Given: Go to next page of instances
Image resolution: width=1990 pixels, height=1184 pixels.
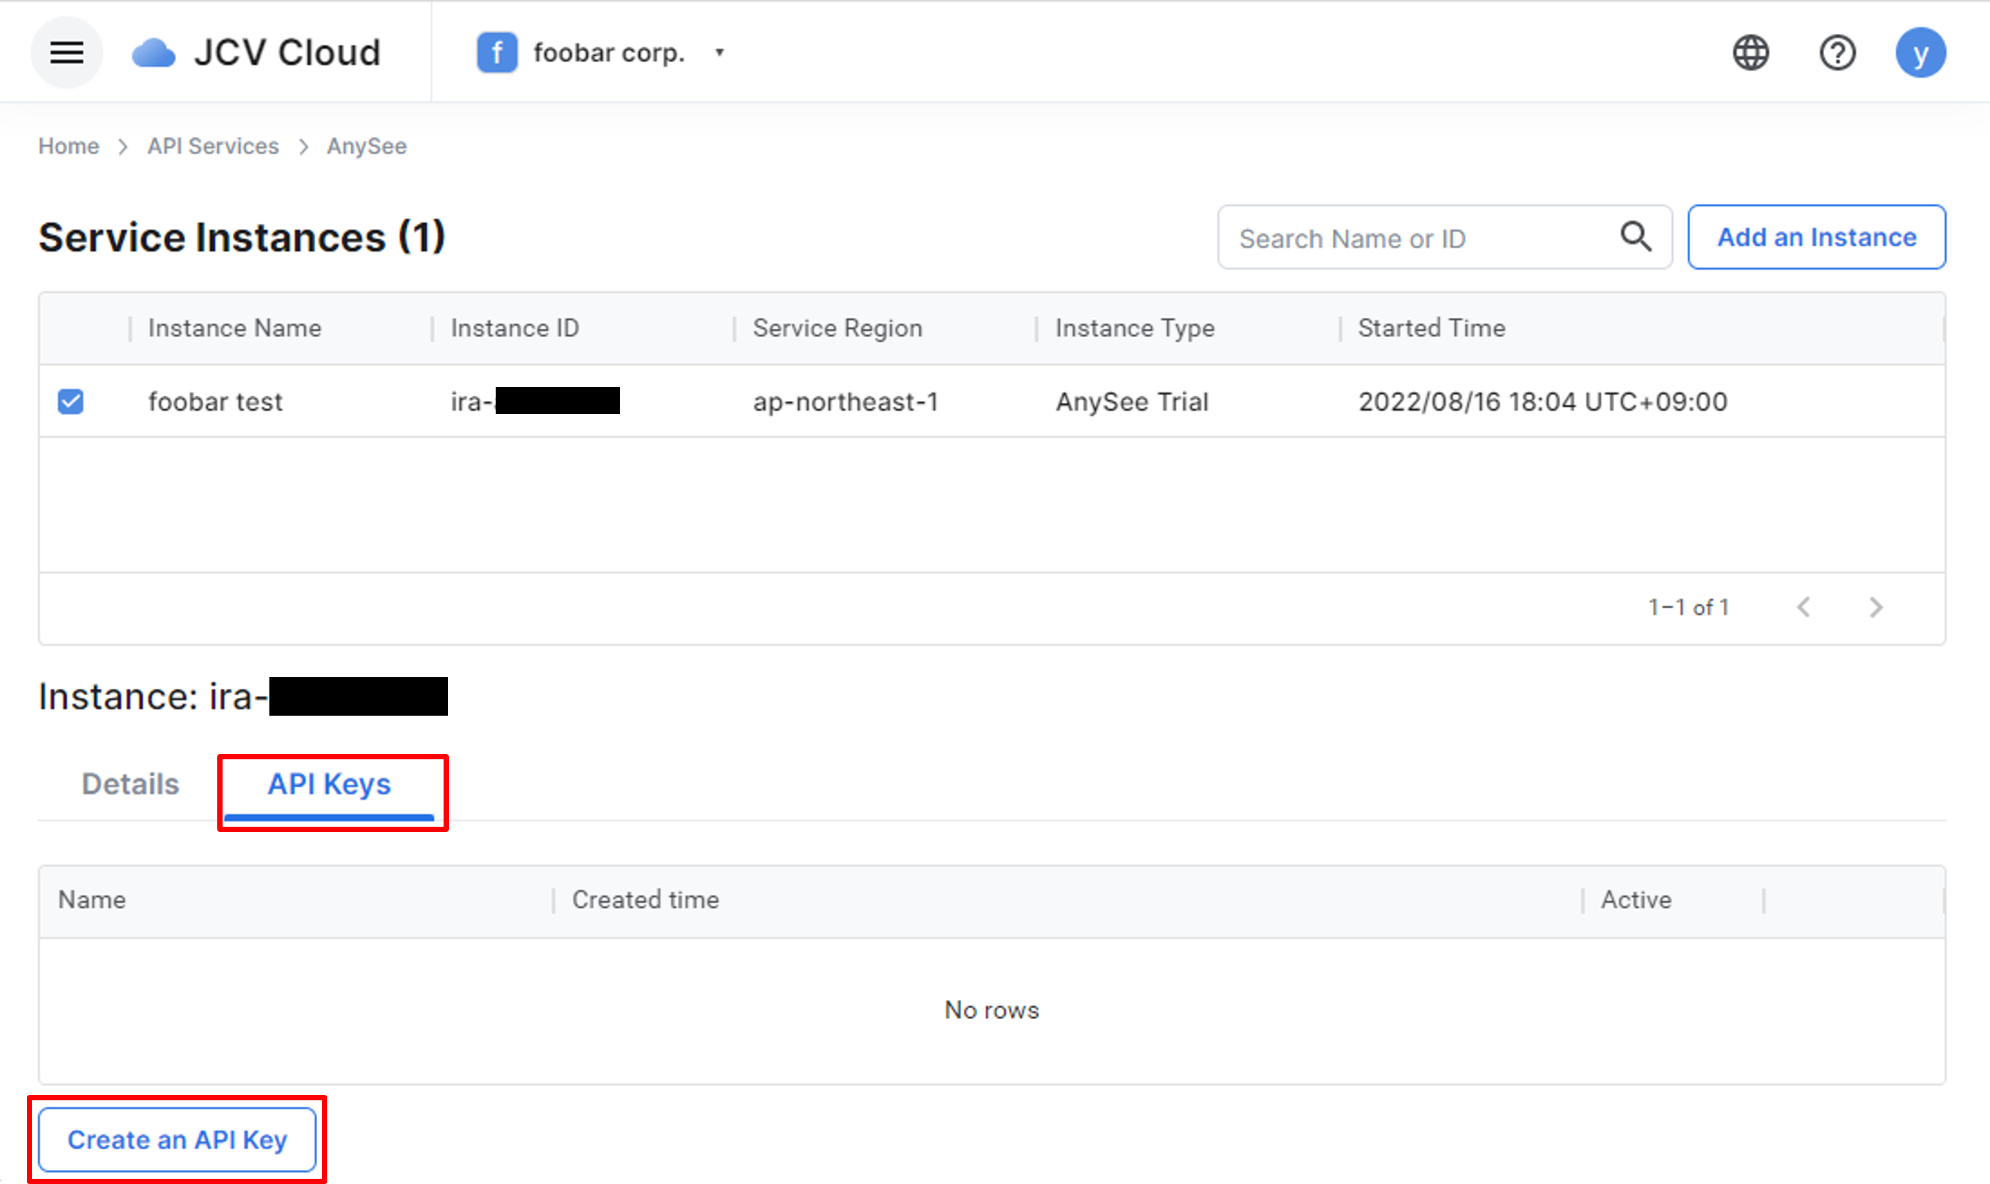Looking at the screenshot, I should [x=1876, y=607].
